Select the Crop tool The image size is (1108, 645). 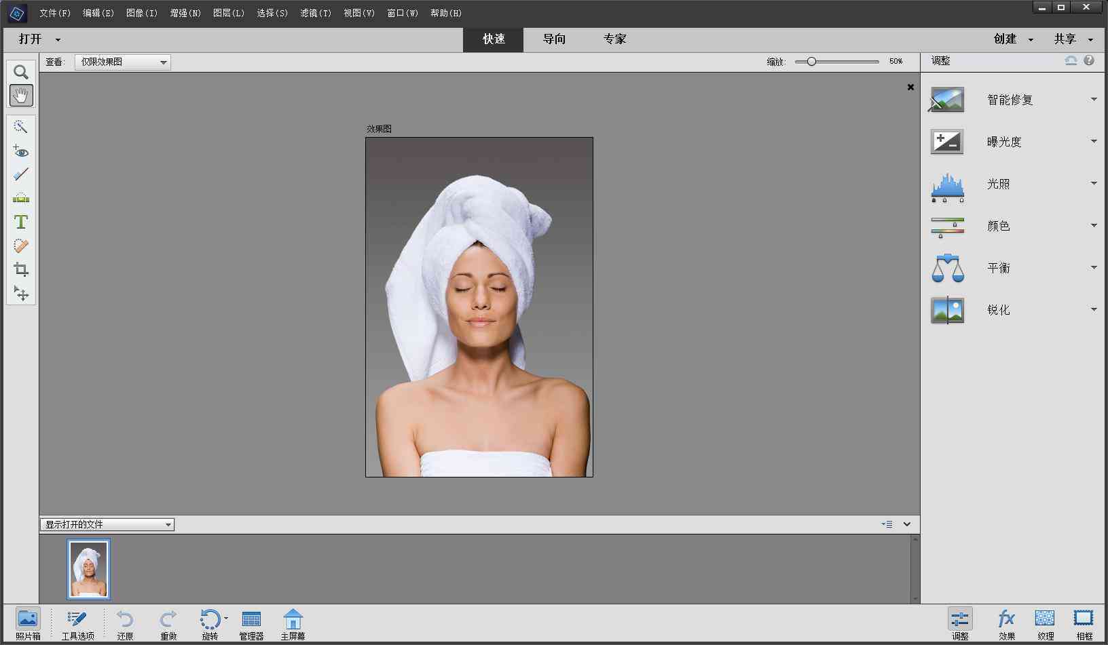(21, 269)
